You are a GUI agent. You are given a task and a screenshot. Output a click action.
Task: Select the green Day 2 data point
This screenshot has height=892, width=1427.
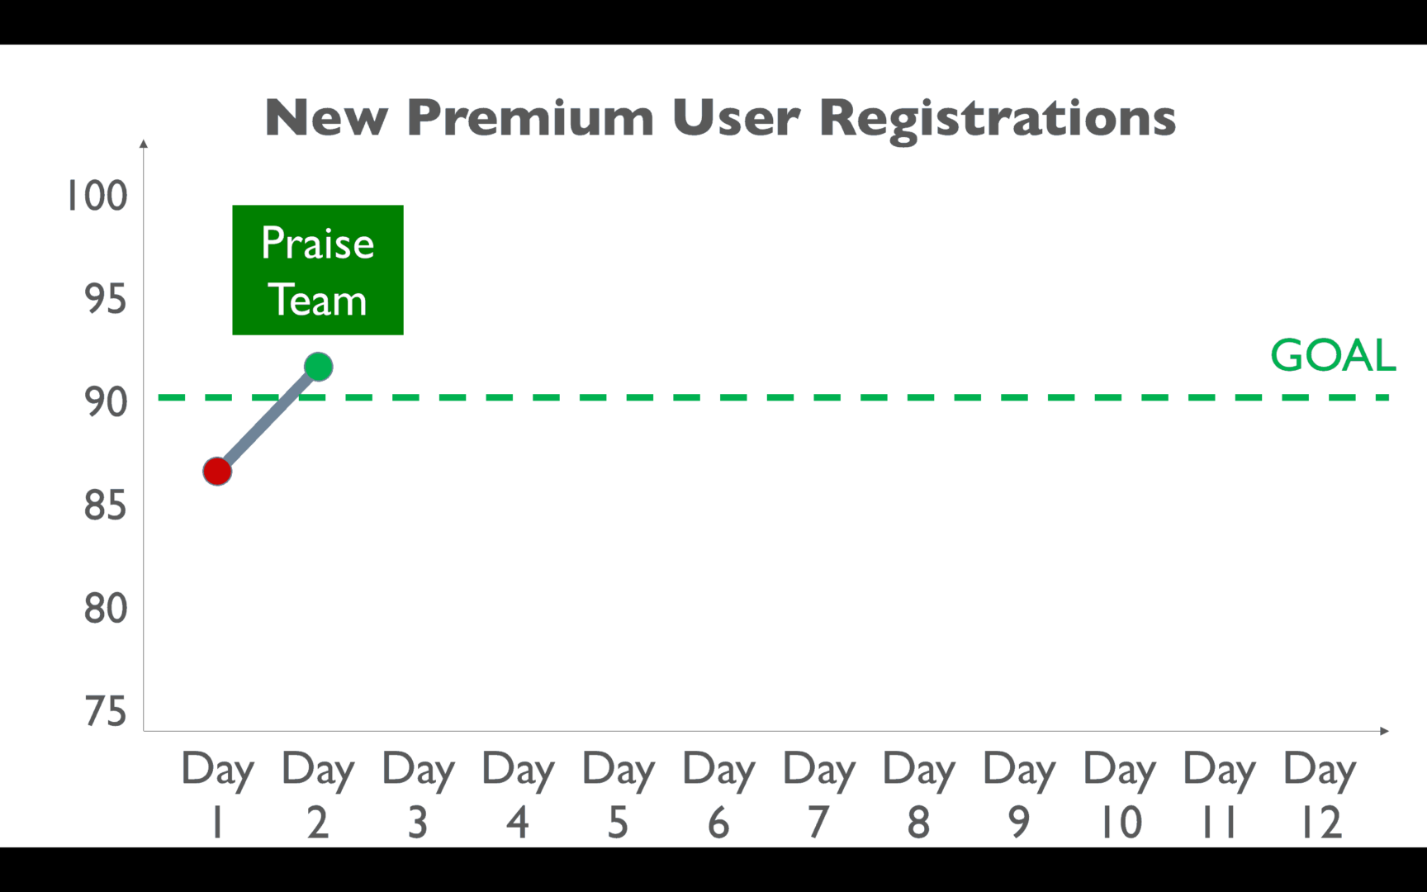tap(319, 367)
